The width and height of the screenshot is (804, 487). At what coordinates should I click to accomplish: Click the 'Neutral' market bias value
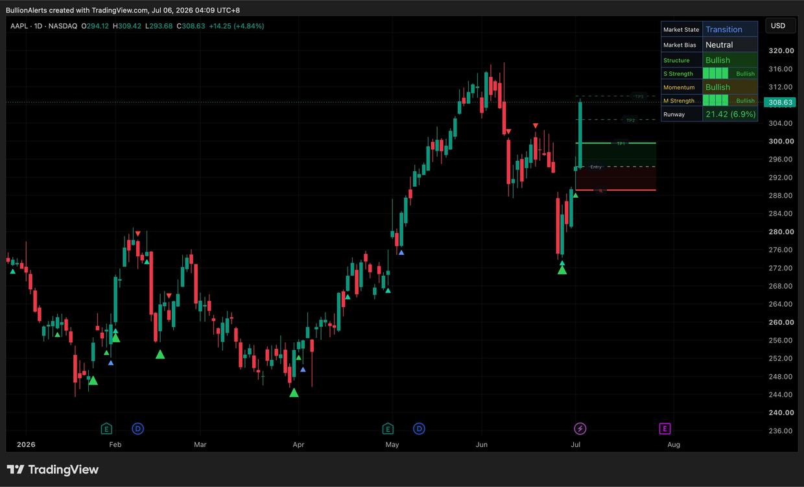tap(719, 45)
